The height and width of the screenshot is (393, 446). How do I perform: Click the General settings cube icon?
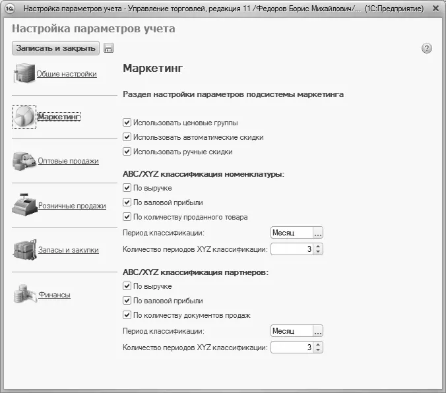(x=24, y=74)
